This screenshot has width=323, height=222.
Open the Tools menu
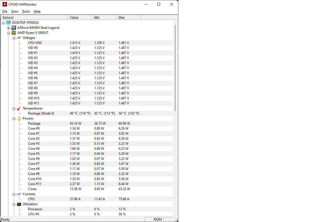tap(26, 11)
